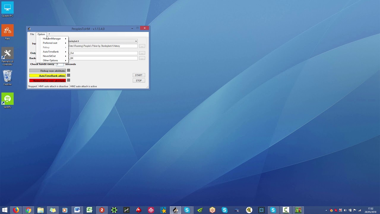Open the black H taskbar icon
Screen dimensions: 380x214
[126, 210]
